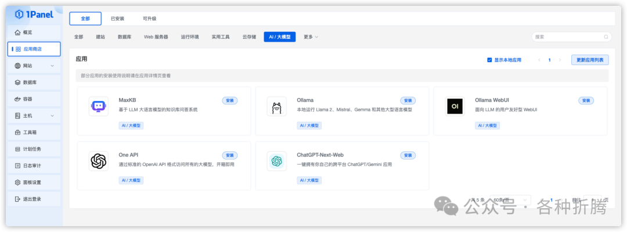Click the Ollama llama icon
This screenshot has height=232, width=627.
point(277,106)
